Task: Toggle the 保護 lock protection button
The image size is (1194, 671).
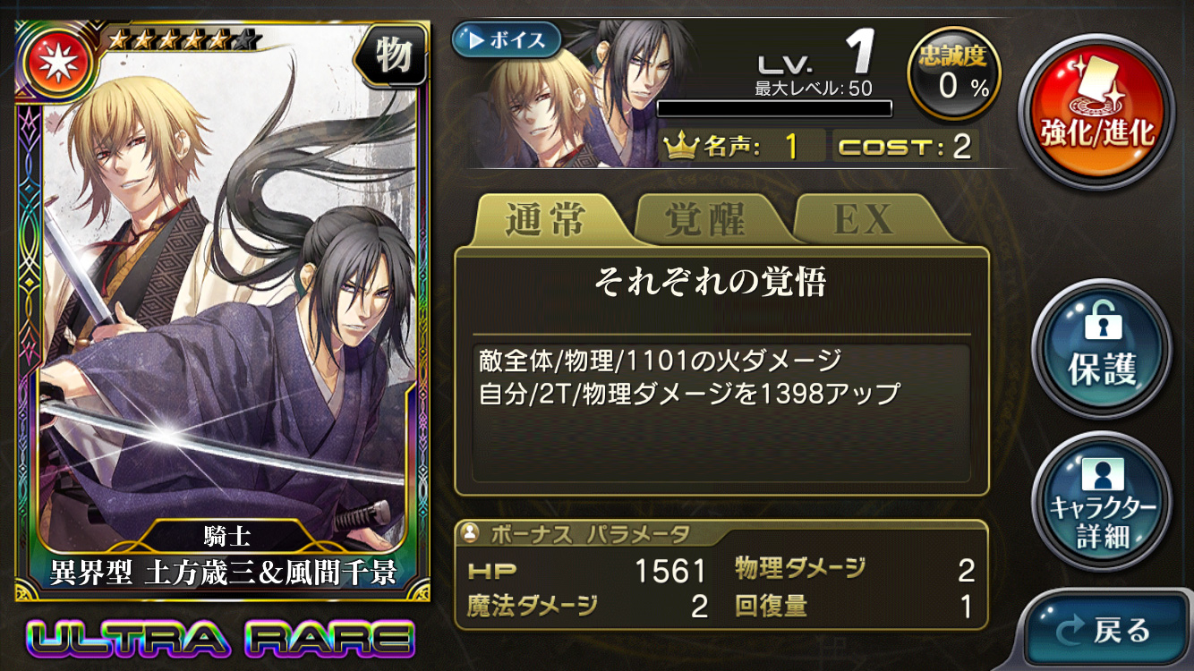Action: coord(1101,349)
